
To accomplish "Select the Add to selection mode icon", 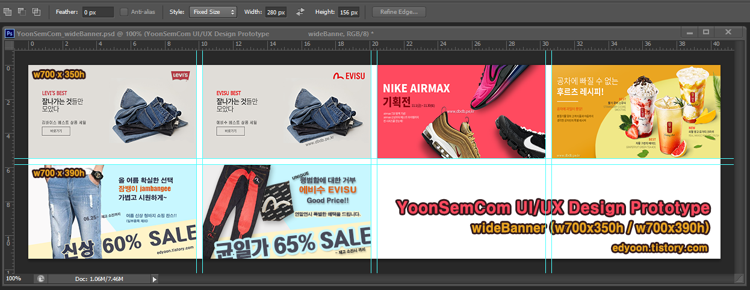I will click(x=8, y=11).
